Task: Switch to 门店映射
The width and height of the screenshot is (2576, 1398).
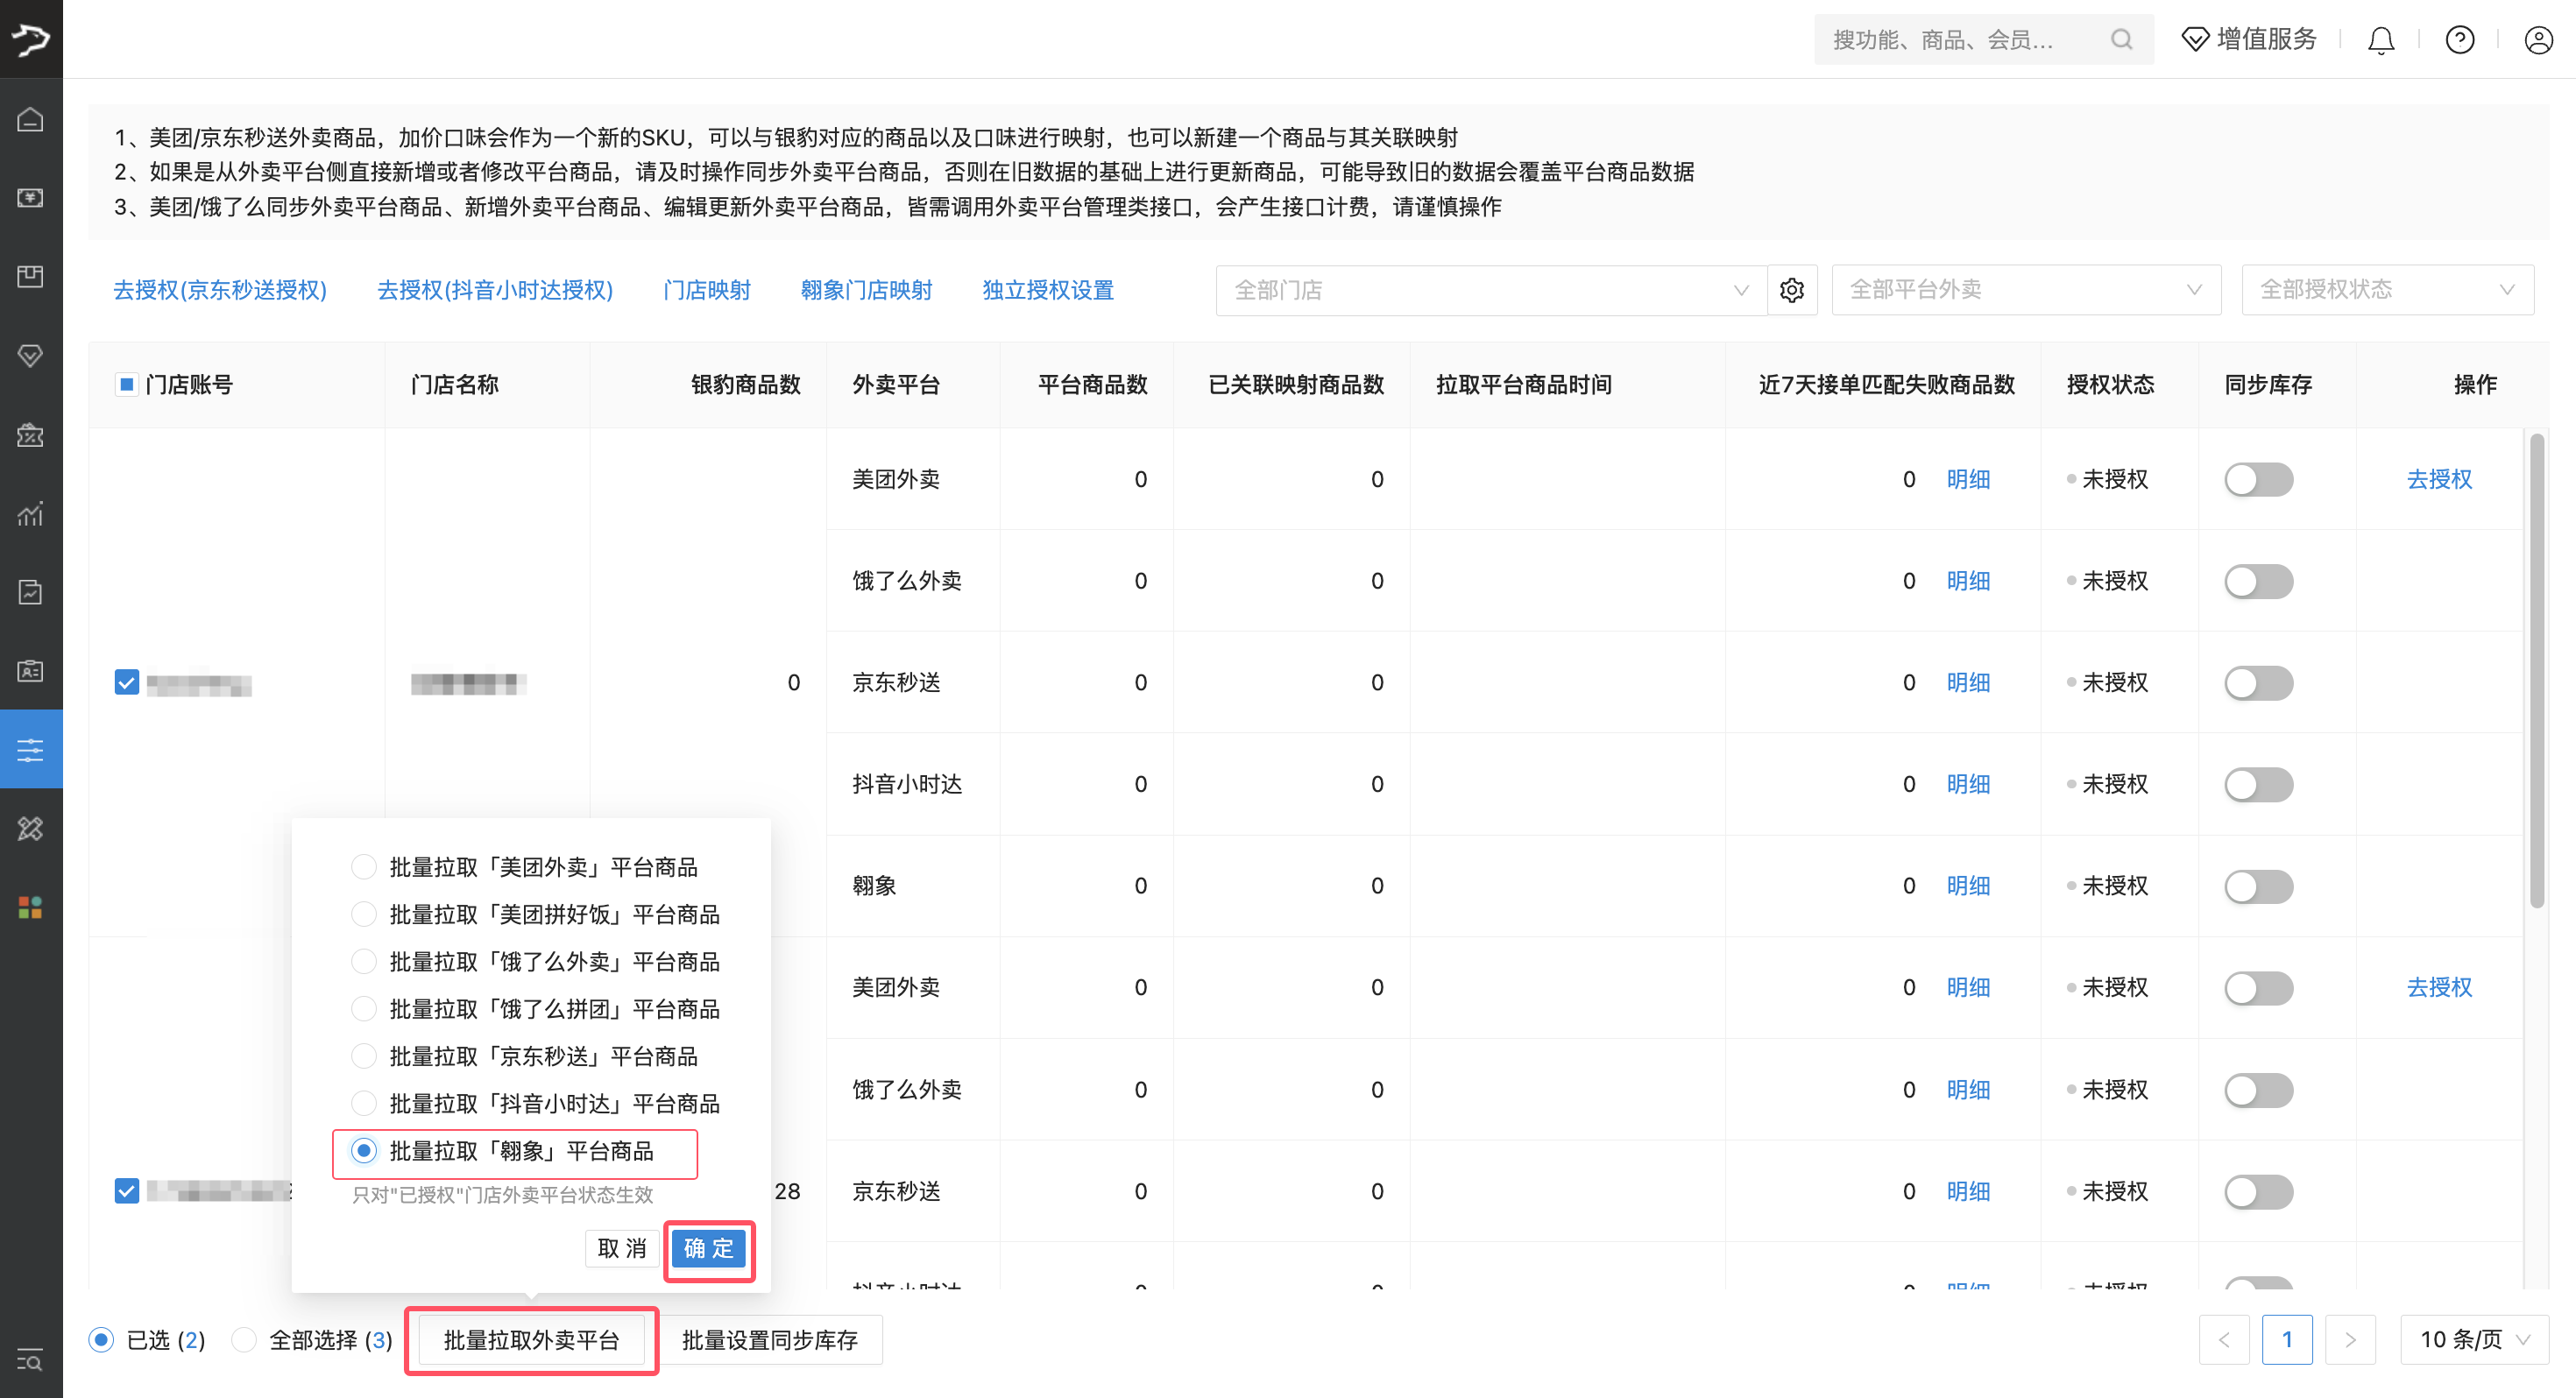Action: tap(706, 290)
